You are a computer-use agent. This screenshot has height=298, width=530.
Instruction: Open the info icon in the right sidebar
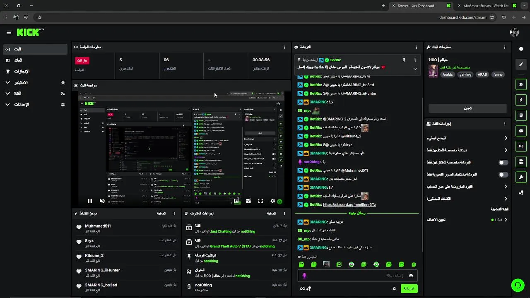click(521, 49)
